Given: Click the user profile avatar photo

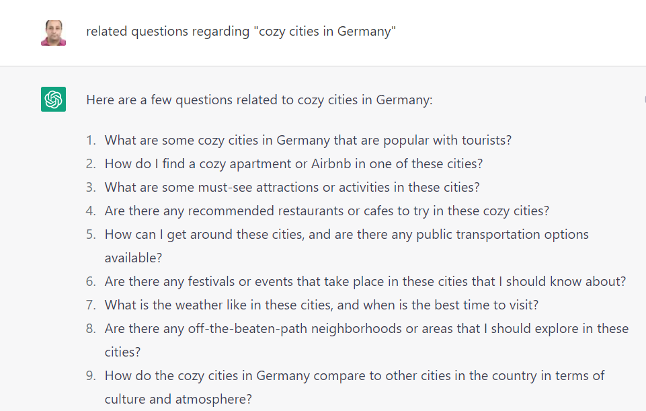Looking at the screenshot, I should coord(53,32).
